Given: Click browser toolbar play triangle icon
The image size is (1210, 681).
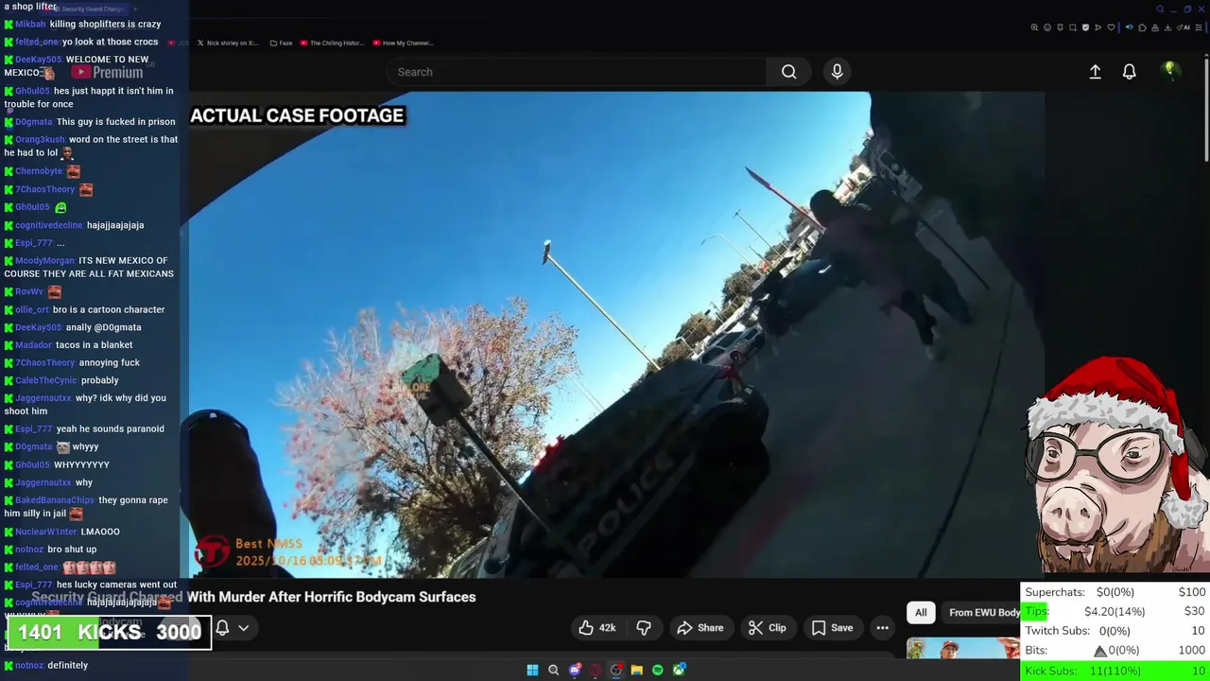Looking at the screenshot, I should pyautogui.click(x=1098, y=27).
